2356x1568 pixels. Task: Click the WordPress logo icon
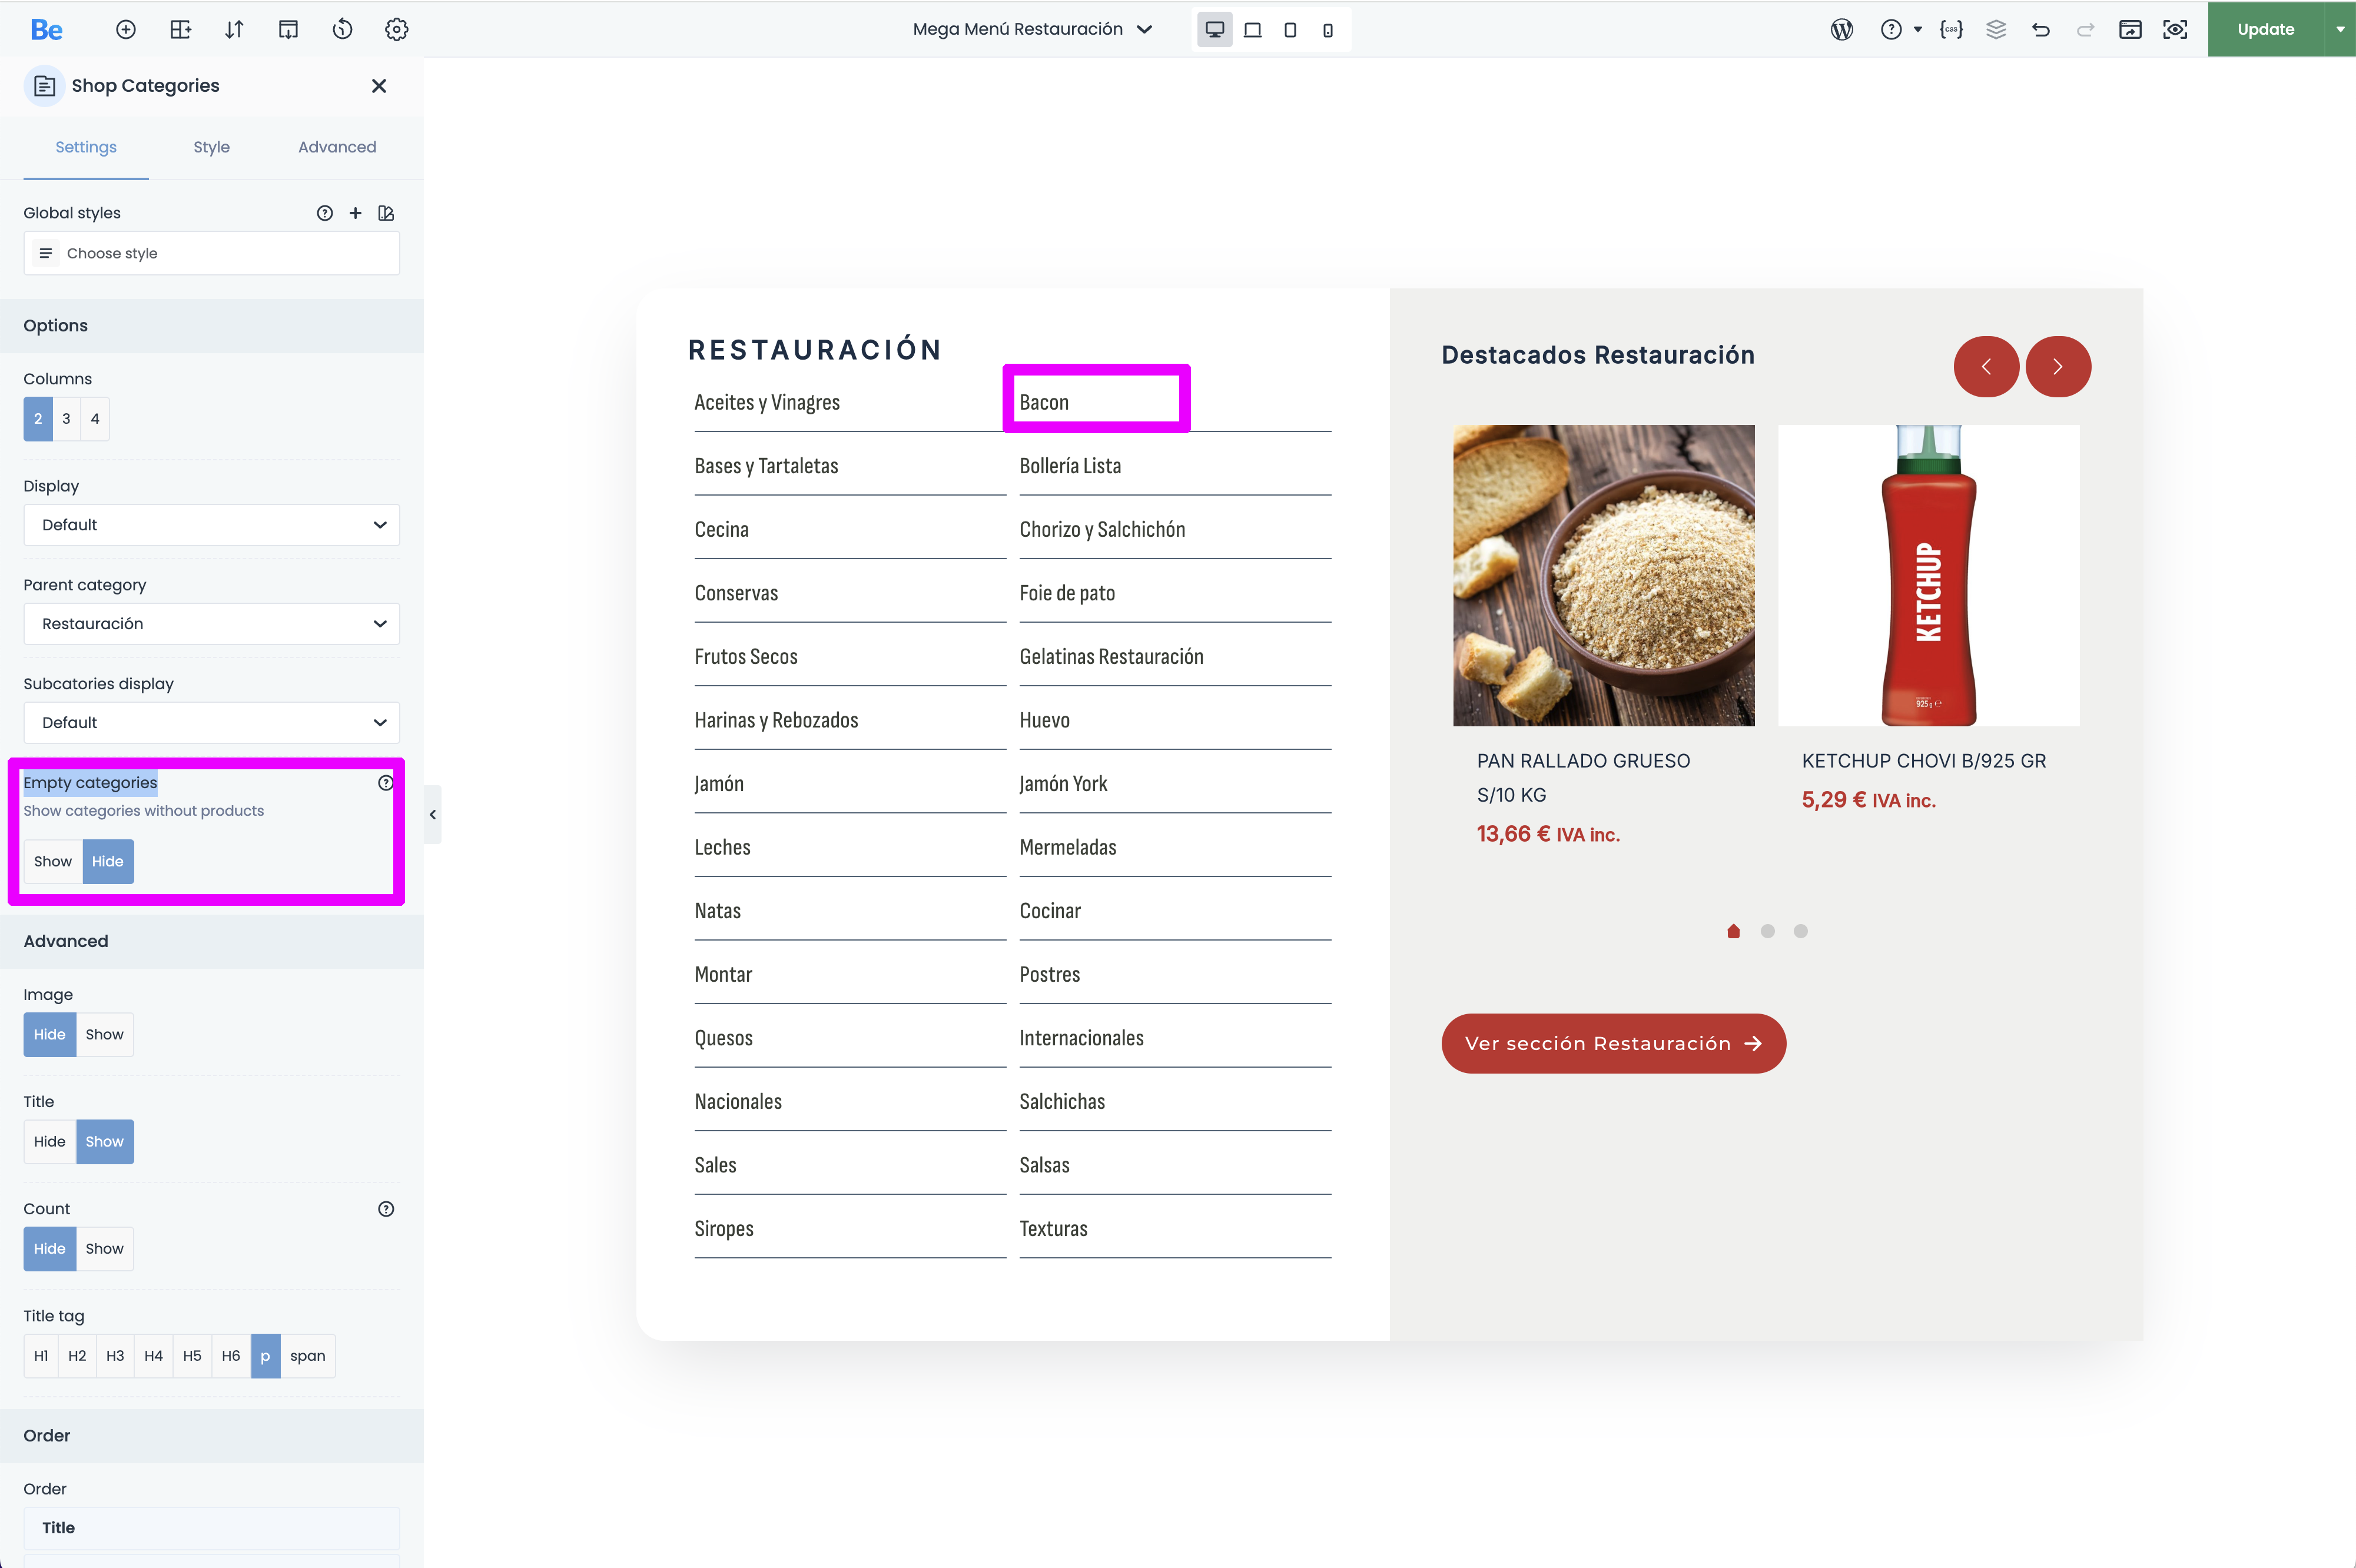(1842, 29)
